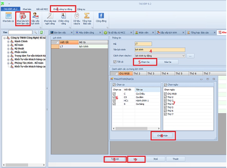Expand the Hành Chính tree node
The width and height of the screenshot is (227, 168).
pyautogui.click(x=8, y=41)
